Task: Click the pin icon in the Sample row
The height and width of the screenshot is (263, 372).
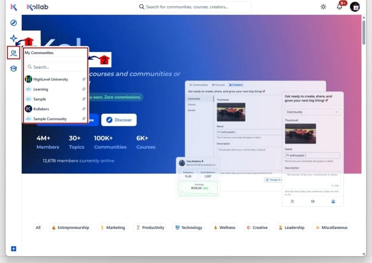Action: 84,99
